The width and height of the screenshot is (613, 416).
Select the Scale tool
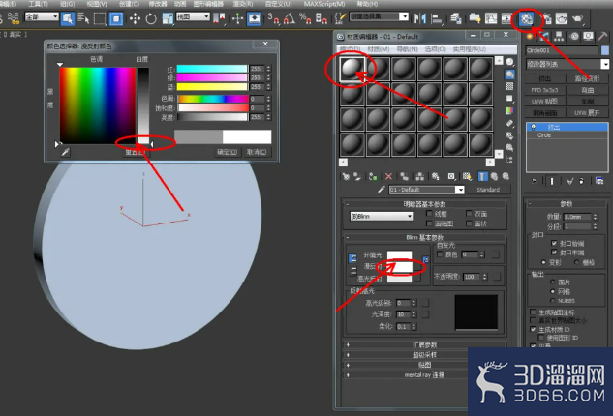pos(168,18)
